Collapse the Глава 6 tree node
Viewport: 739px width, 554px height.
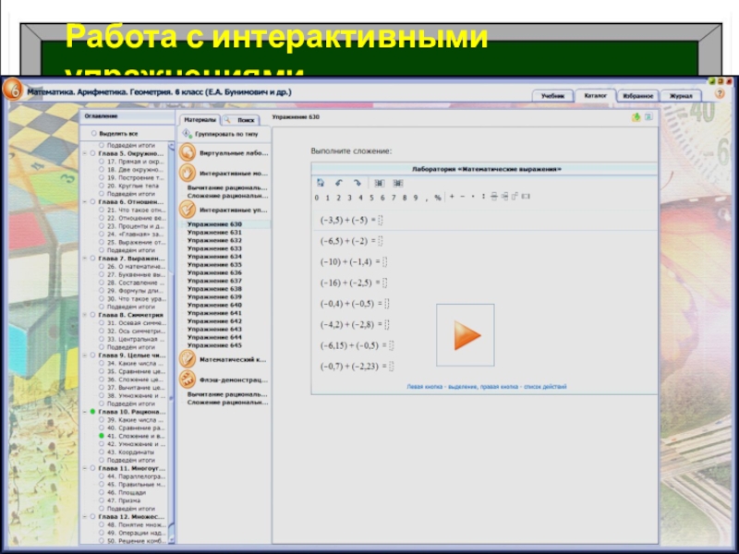[85, 201]
